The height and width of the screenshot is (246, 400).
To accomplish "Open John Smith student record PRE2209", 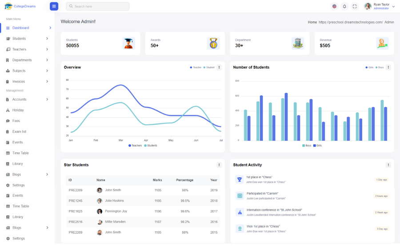I will click(x=112, y=190).
